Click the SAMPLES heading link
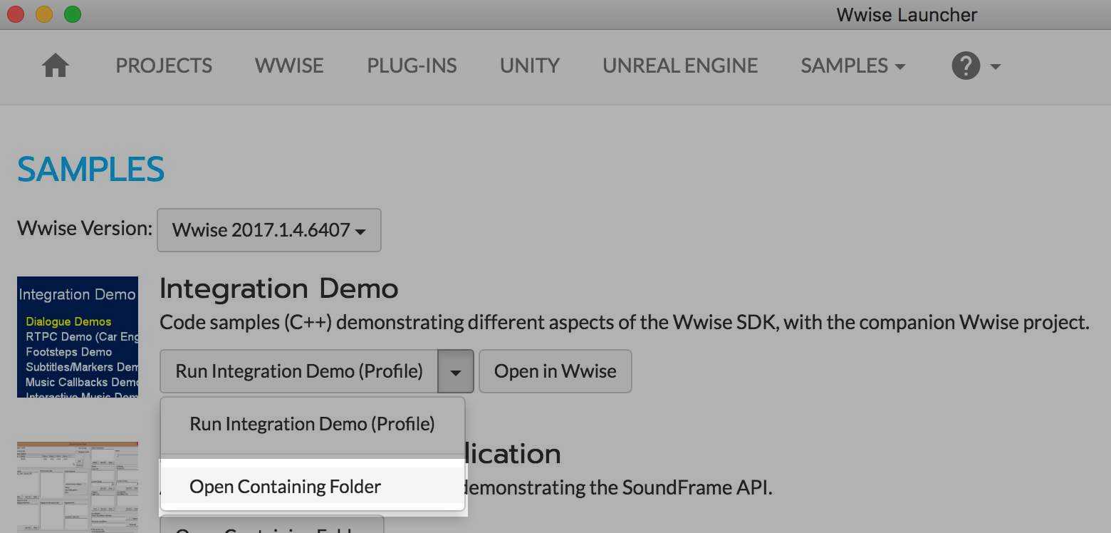 (90, 169)
